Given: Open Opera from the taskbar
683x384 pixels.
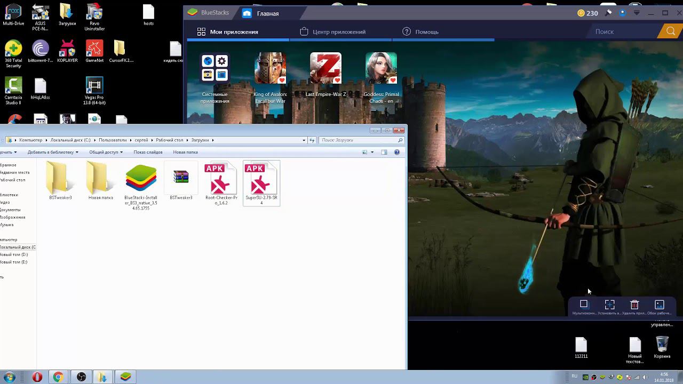Looking at the screenshot, I should (x=37, y=377).
